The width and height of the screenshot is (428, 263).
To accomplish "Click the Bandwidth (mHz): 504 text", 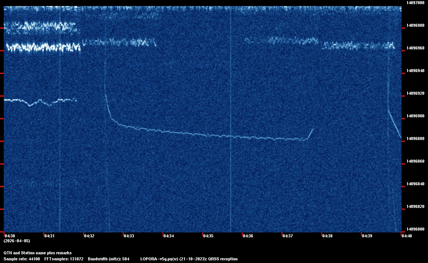I will (x=109, y=259).
